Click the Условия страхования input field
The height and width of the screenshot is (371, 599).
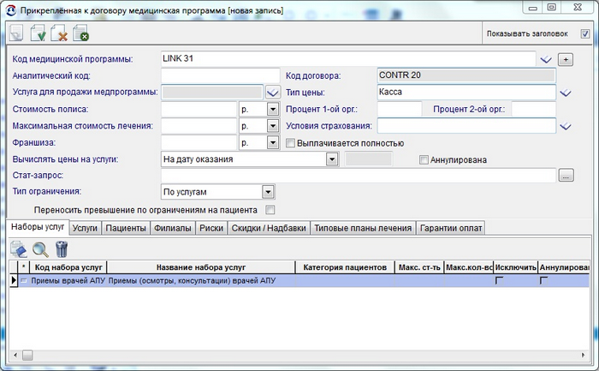click(466, 126)
